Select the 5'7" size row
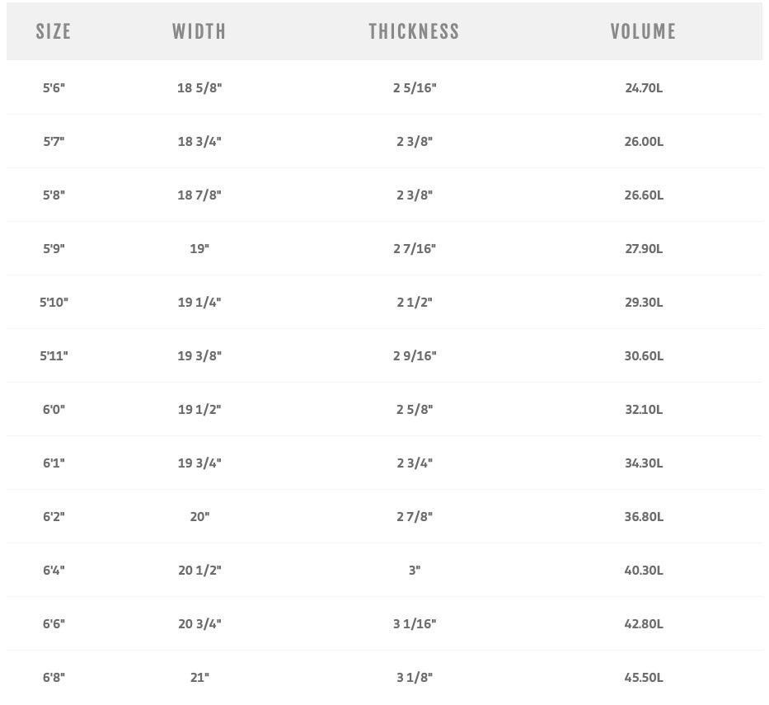The height and width of the screenshot is (705, 769). (x=384, y=141)
